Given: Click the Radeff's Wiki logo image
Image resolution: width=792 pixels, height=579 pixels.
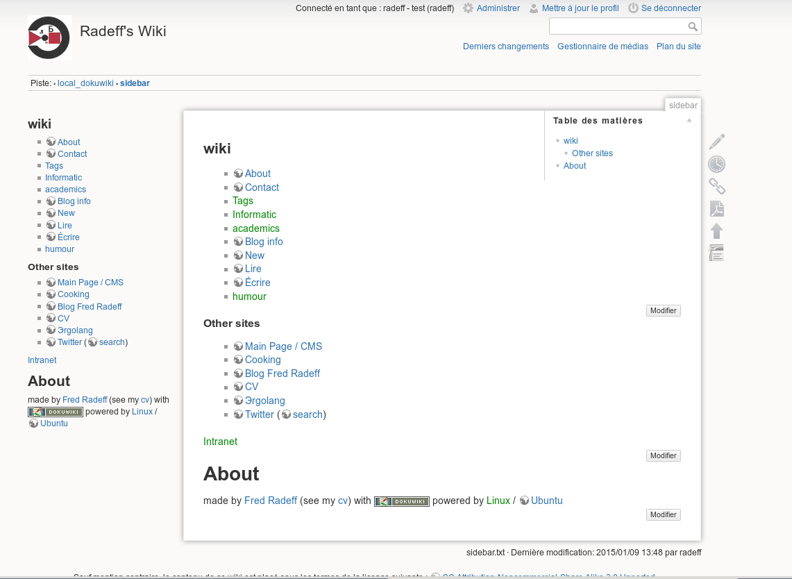Looking at the screenshot, I should (x=49, y=38).
